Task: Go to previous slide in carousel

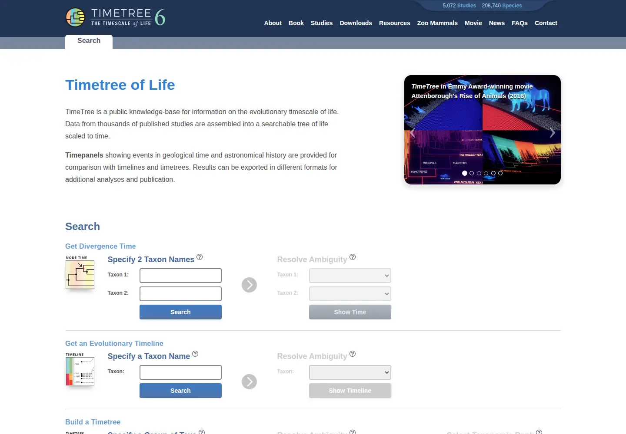Action: 413,133
